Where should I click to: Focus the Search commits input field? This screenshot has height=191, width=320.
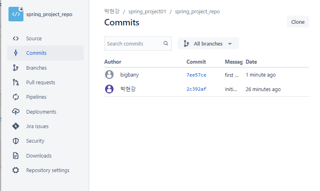click(x=138, y=44)
